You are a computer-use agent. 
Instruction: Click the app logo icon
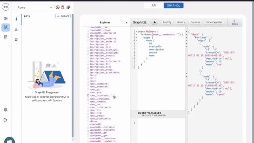point(6,7)
